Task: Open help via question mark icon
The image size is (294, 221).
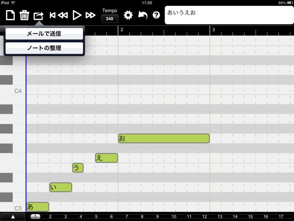Action: click(156, 15)
